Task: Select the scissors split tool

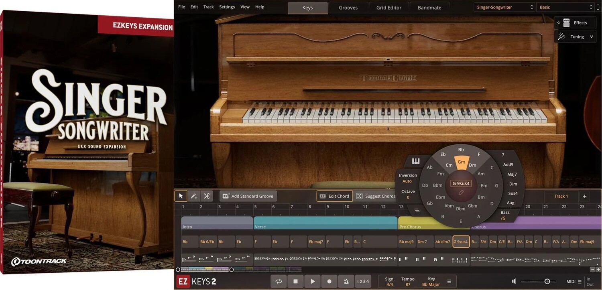Action: click(207, 196)
